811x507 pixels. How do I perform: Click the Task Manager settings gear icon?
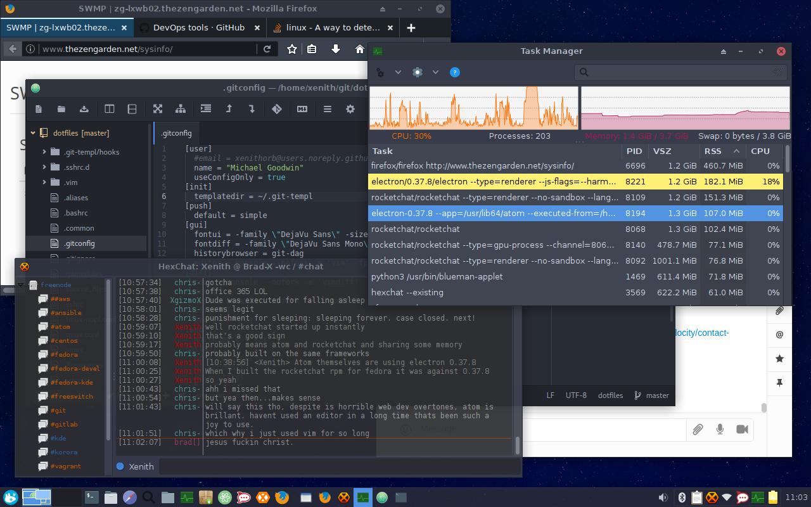(x=418, y=72)
